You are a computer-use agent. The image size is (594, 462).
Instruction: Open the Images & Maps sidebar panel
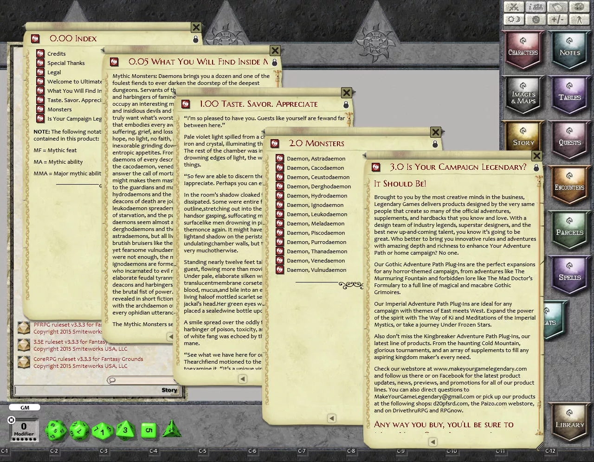coord(523,95)
